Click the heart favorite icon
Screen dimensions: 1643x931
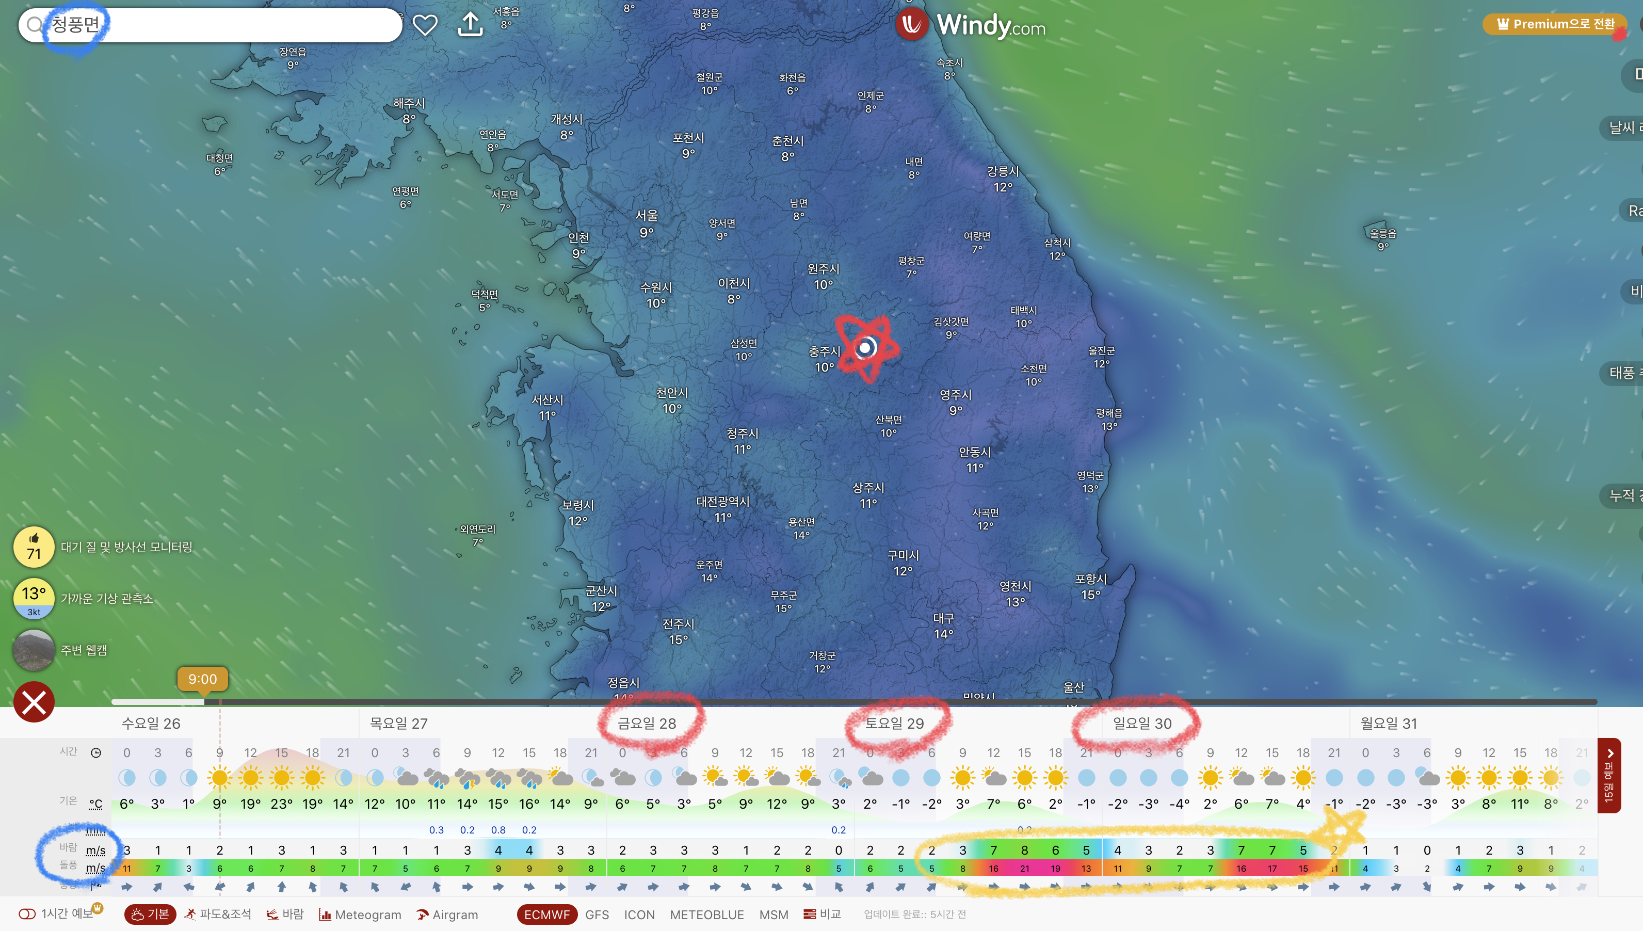425,26
